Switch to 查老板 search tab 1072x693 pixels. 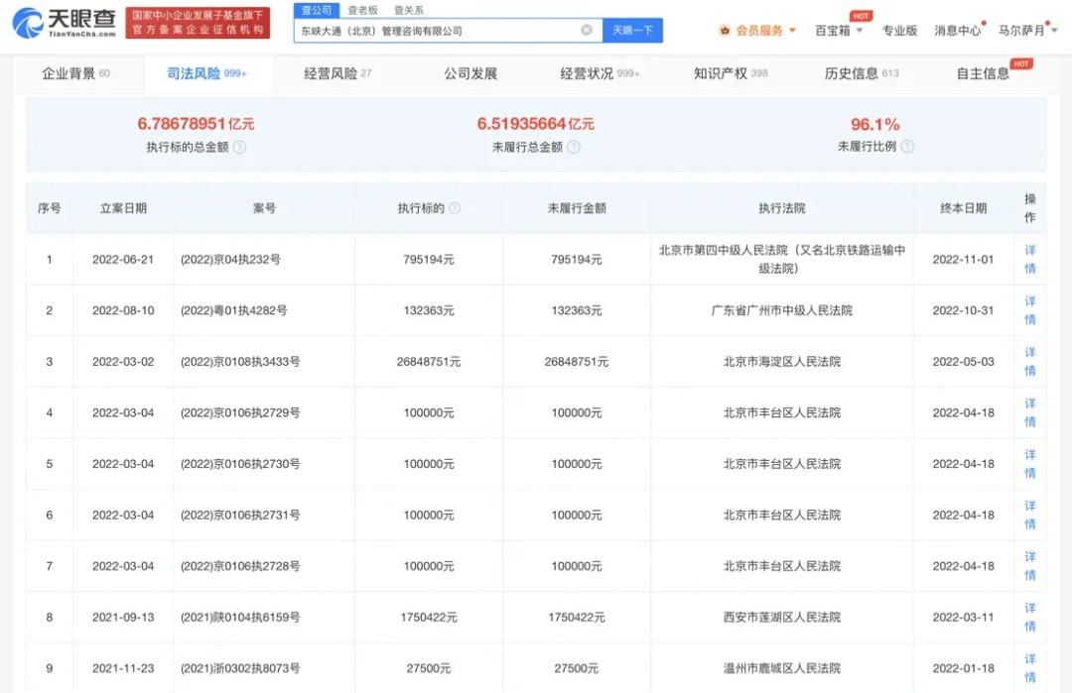coord(362,10)
